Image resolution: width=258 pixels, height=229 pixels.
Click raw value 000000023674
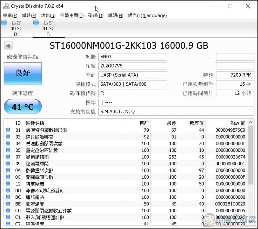pyautogui.click(x=230, y=157)
